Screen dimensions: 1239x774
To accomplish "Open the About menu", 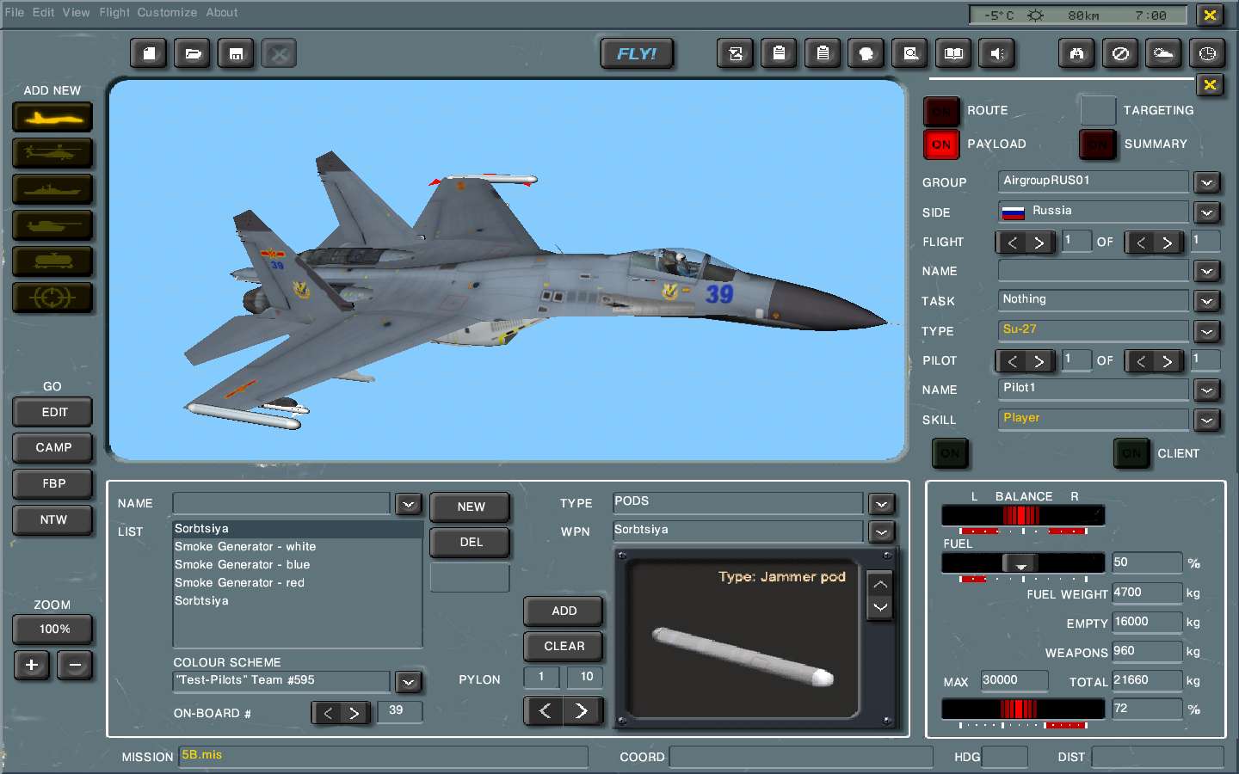I will click(x=222, y=12).
